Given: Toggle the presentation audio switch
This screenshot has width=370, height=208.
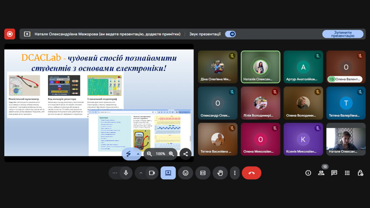Looking at the screenshot, I should point(230,34).
